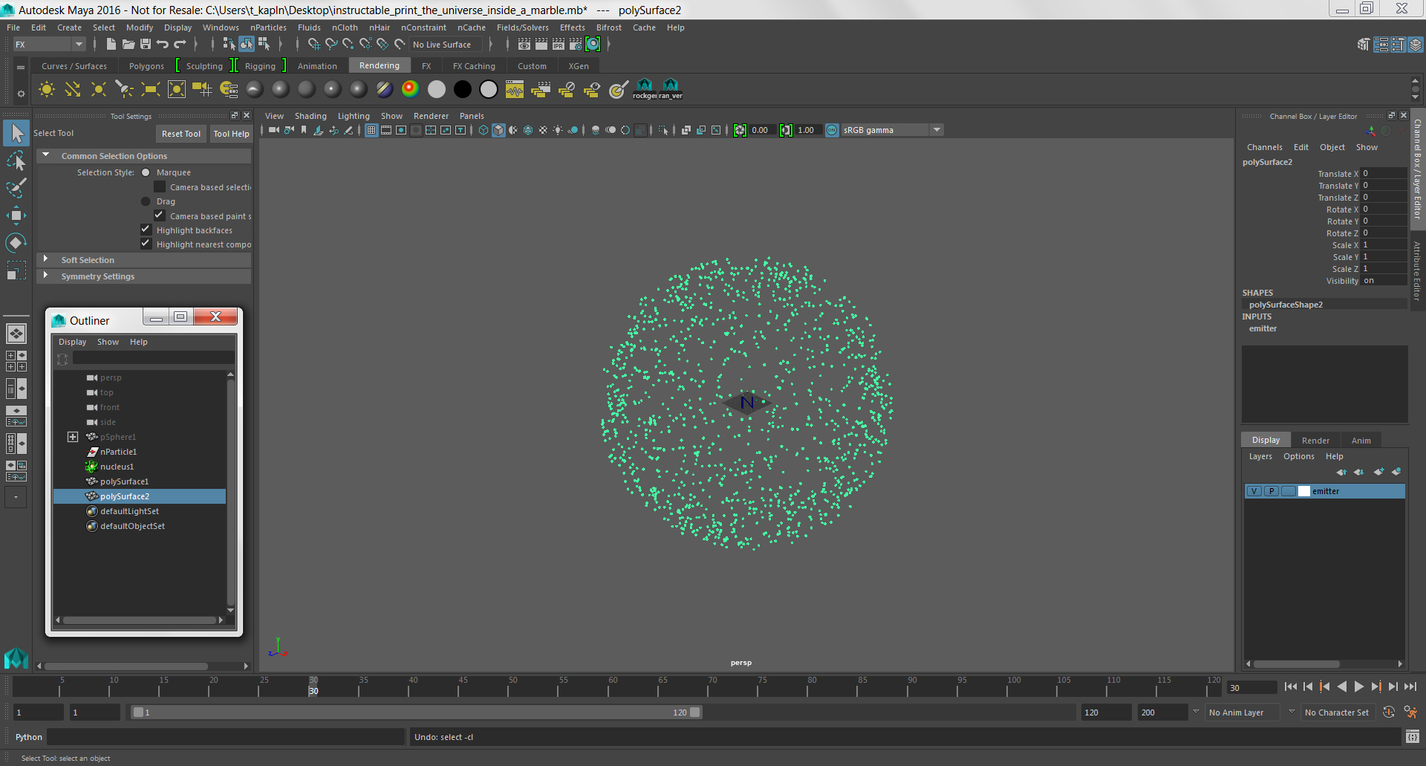Click the Python command line language toggle

pyautogui.click(x=29, y=737)
